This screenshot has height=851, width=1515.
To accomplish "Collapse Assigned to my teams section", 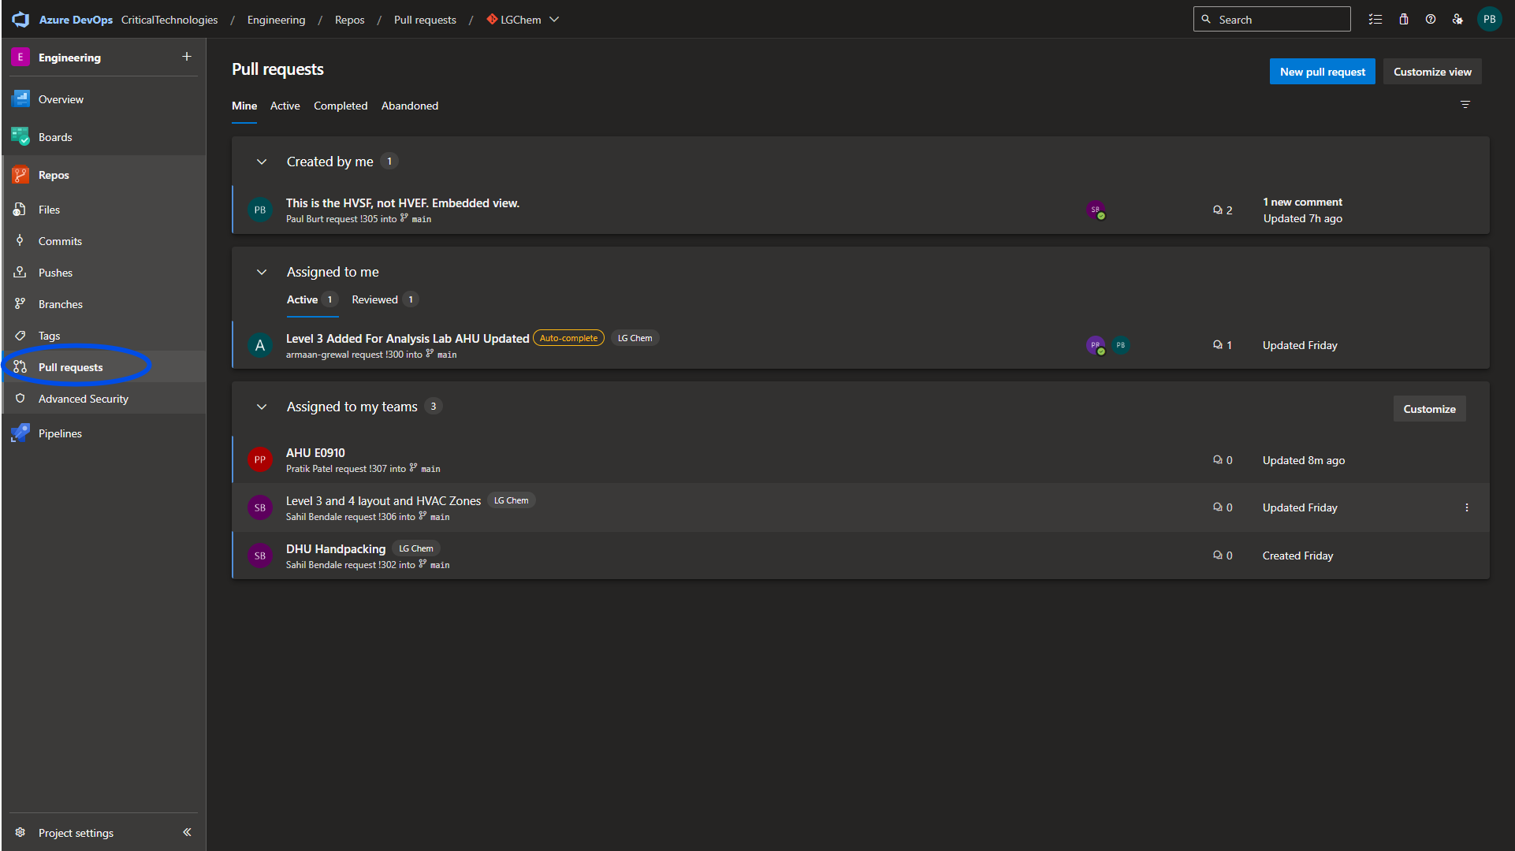I will (262, 407).
